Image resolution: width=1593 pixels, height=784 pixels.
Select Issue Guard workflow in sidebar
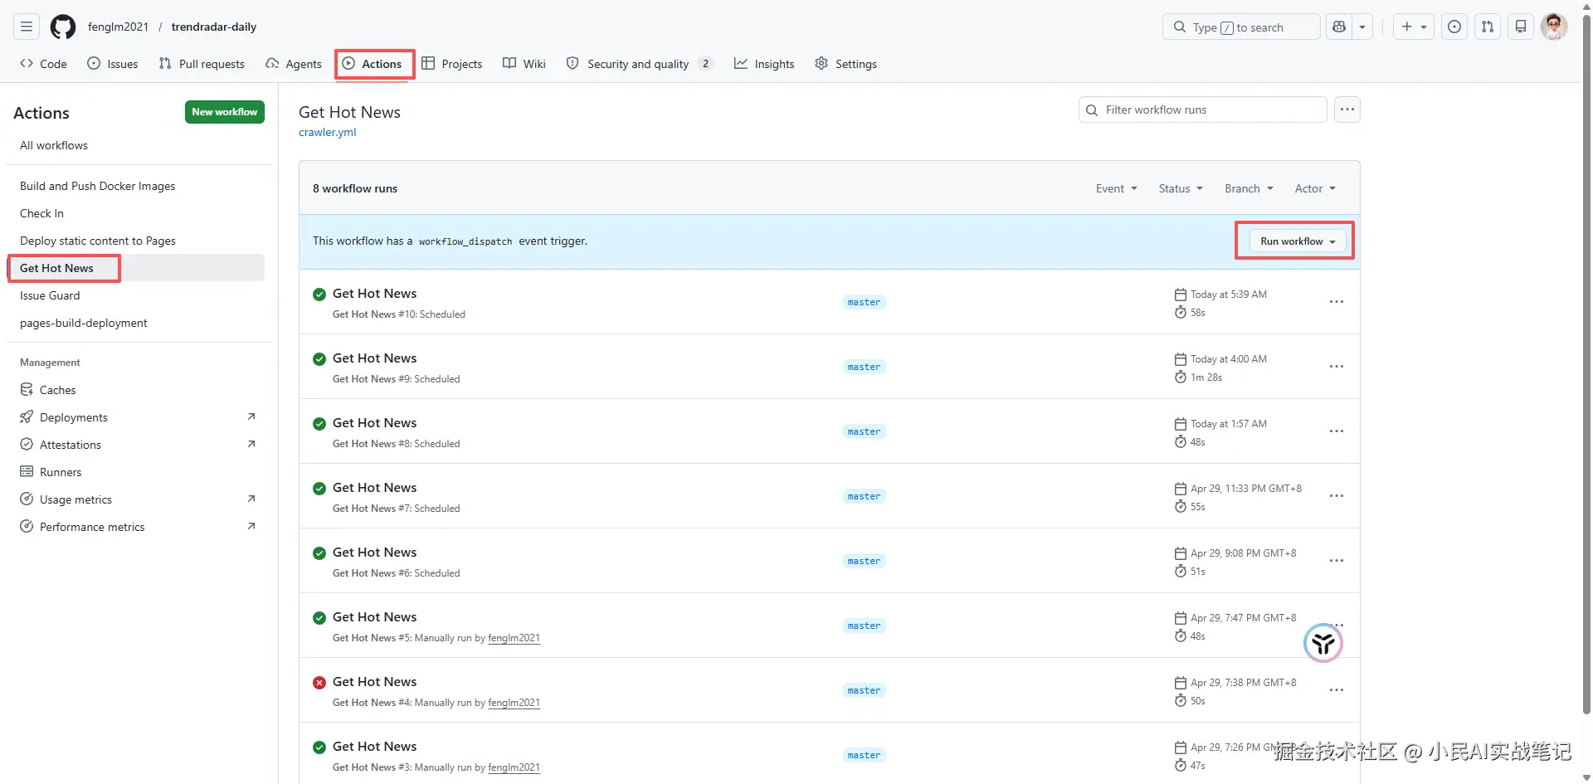(50, 295)
